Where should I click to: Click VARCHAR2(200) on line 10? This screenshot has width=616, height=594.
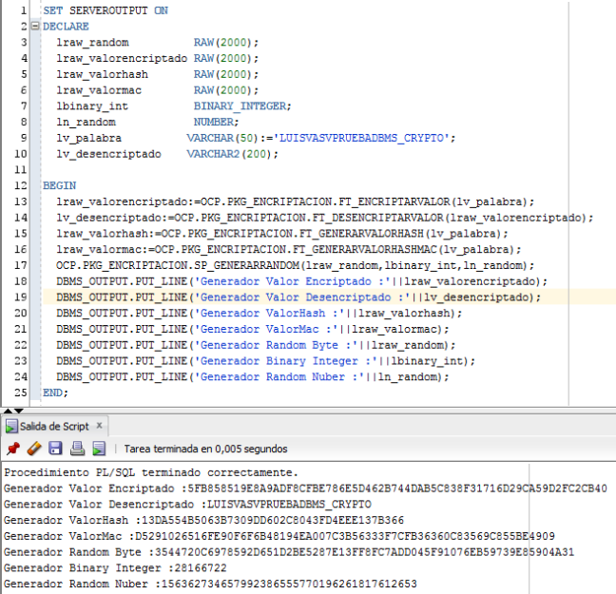229,154
